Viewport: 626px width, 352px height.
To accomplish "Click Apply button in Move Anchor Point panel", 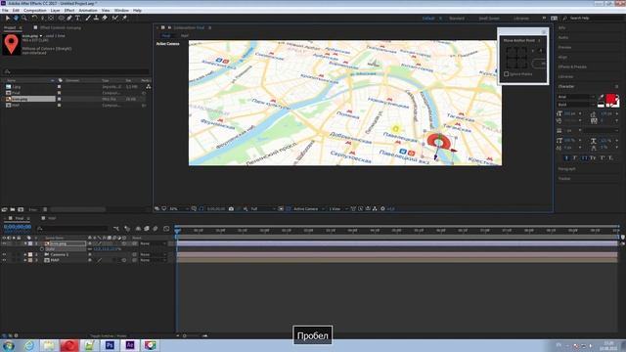I will (x=540, y=64).
